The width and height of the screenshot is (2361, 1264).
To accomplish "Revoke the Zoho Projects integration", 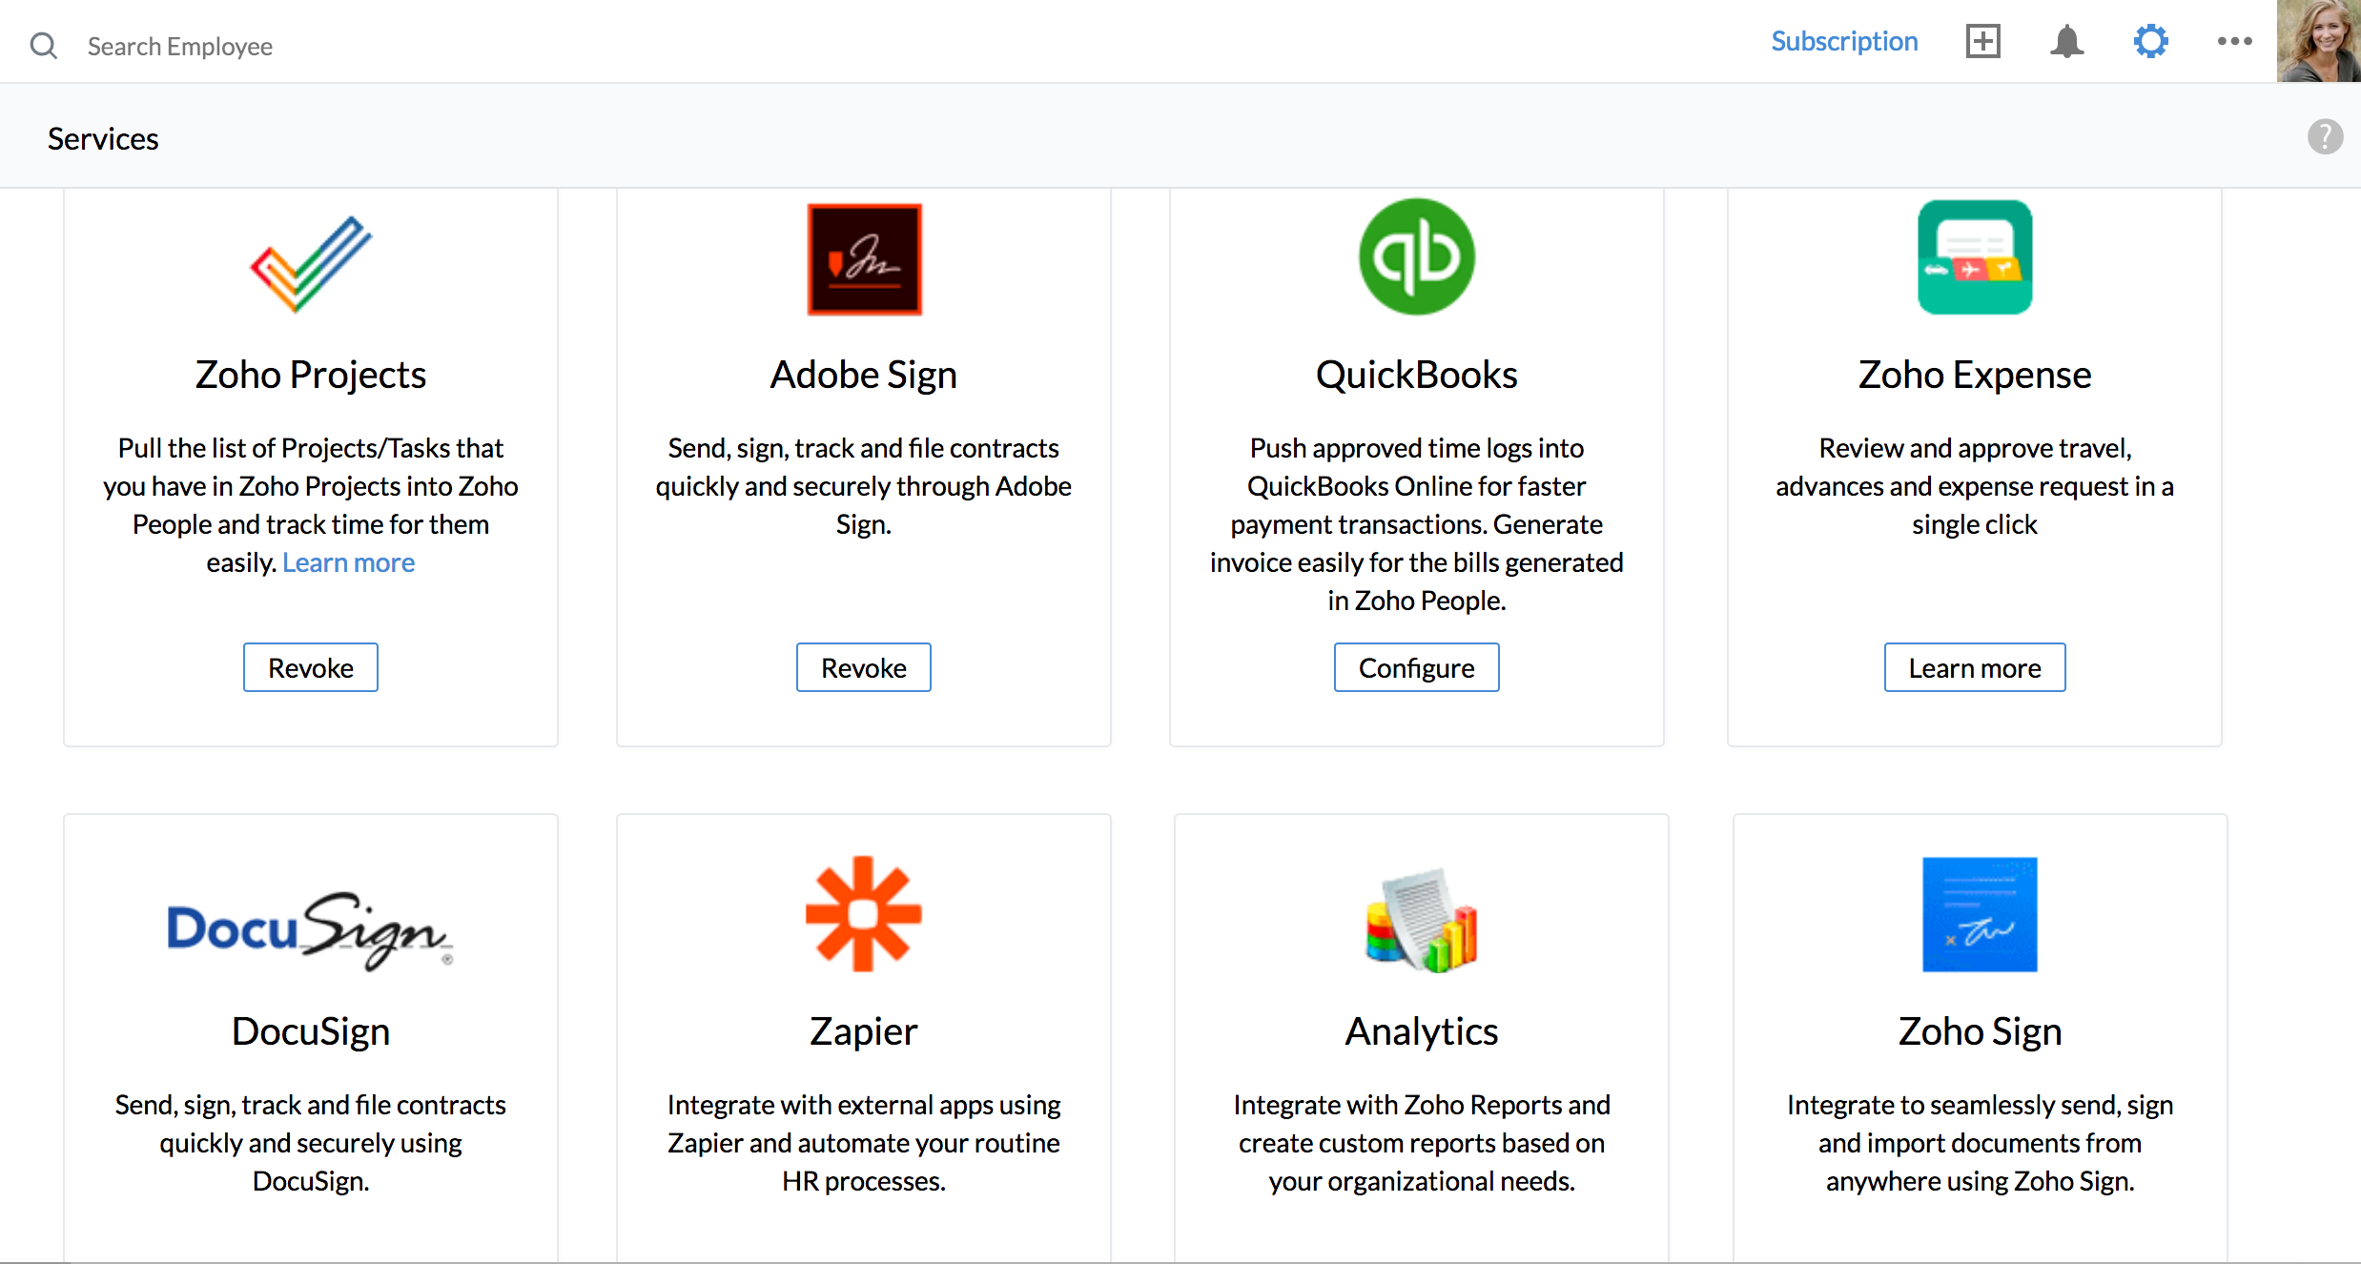I will click(311, 667).
